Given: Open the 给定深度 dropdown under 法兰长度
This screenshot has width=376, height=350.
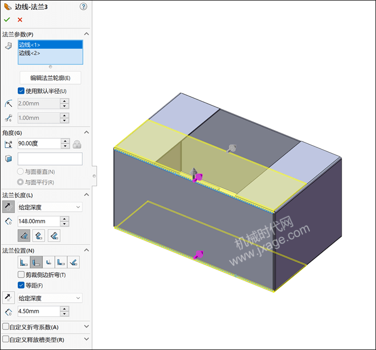Looking at the screenshot, I should click(x=50, y=207).
